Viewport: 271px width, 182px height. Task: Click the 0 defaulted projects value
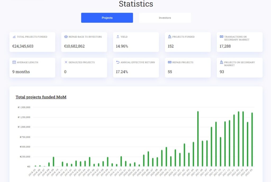point(65,72)
